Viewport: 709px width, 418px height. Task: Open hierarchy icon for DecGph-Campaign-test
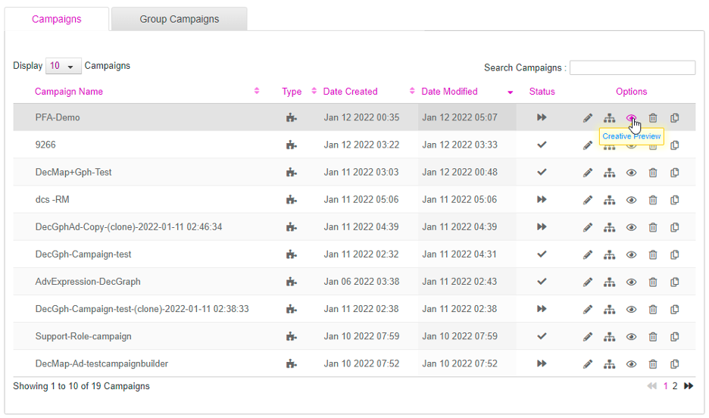click(x=609, y=255)
